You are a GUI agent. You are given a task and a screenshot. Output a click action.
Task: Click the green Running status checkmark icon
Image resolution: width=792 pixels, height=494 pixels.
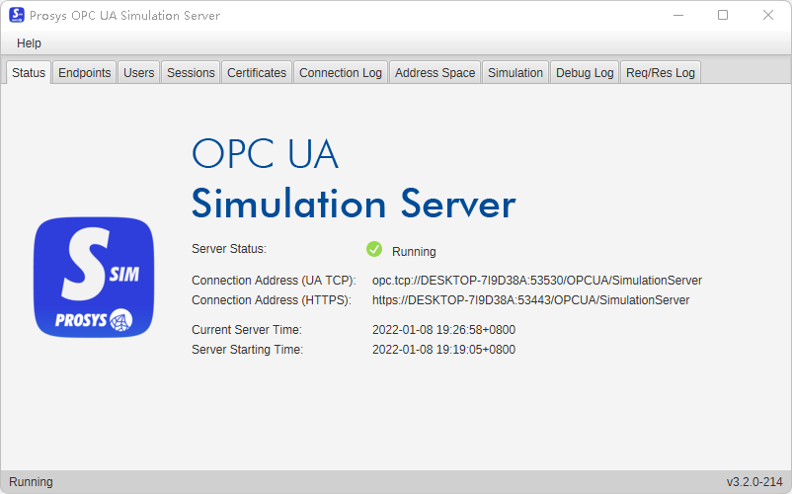374,249
